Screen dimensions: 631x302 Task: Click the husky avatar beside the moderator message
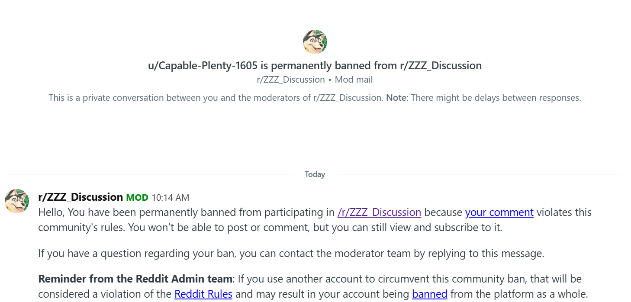pyautogui.click(x=17, y=201)
